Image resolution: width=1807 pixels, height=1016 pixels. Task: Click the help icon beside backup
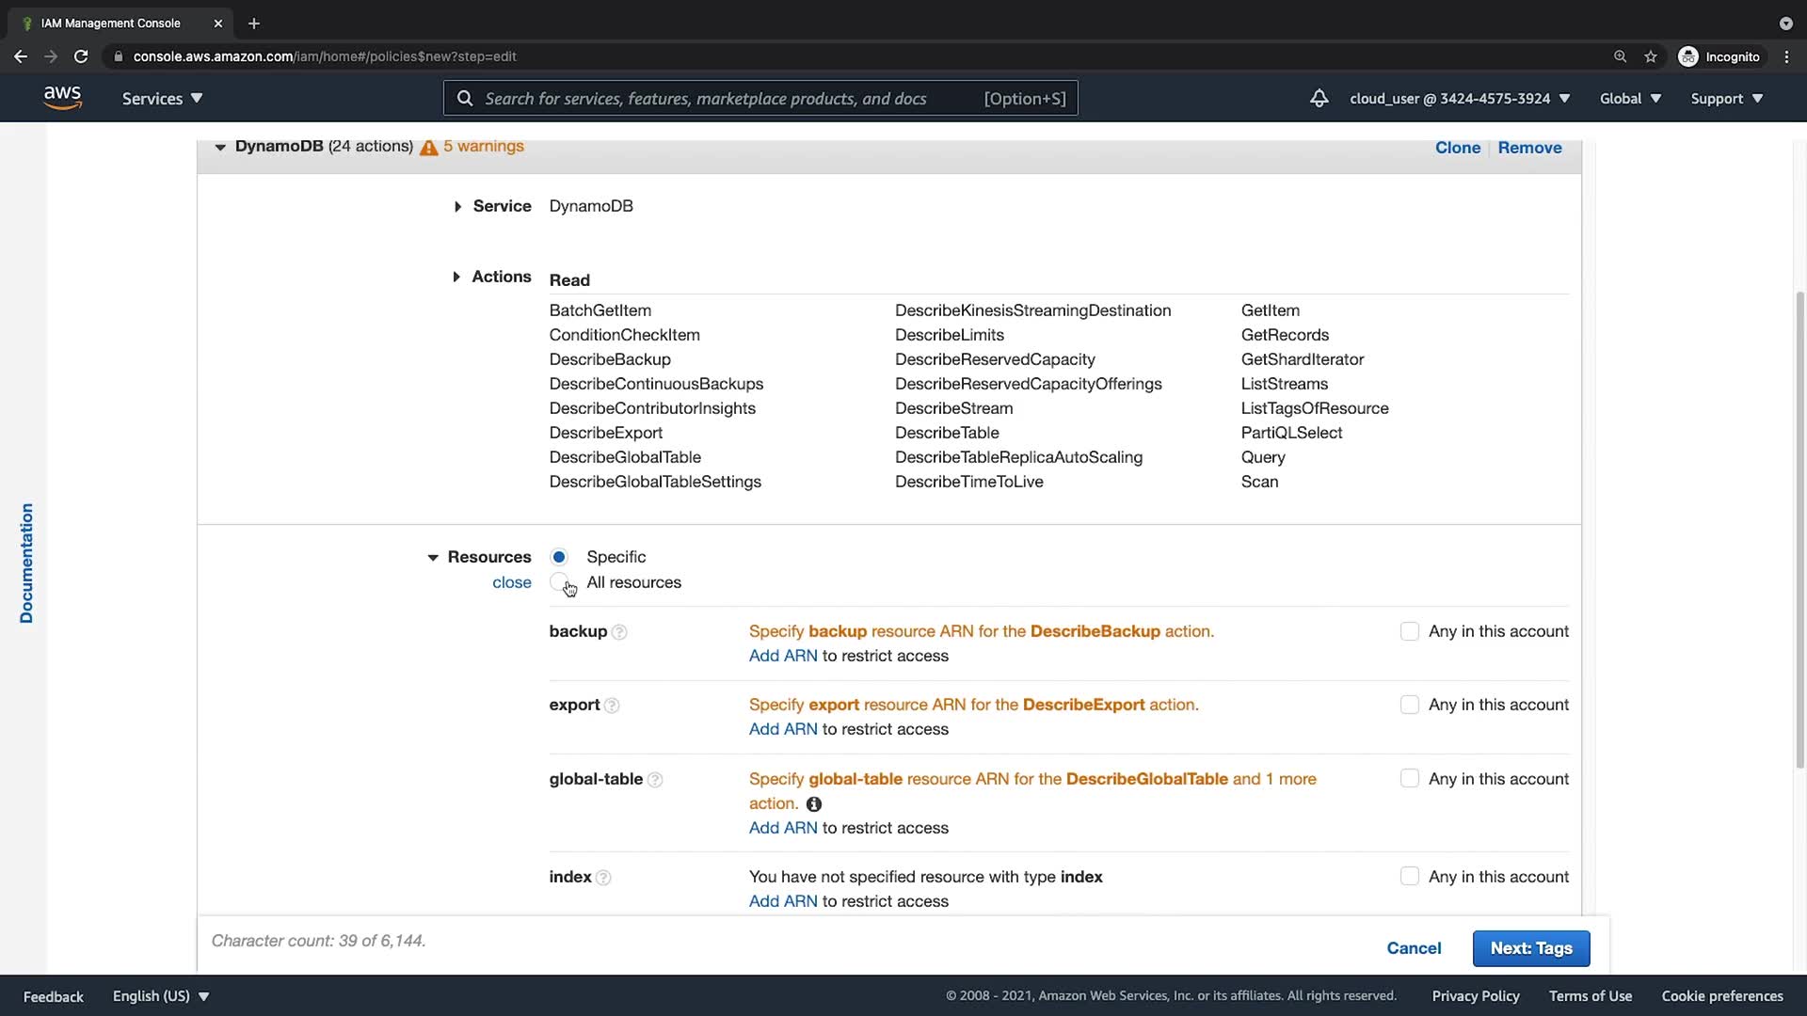(x=619, y=632)
